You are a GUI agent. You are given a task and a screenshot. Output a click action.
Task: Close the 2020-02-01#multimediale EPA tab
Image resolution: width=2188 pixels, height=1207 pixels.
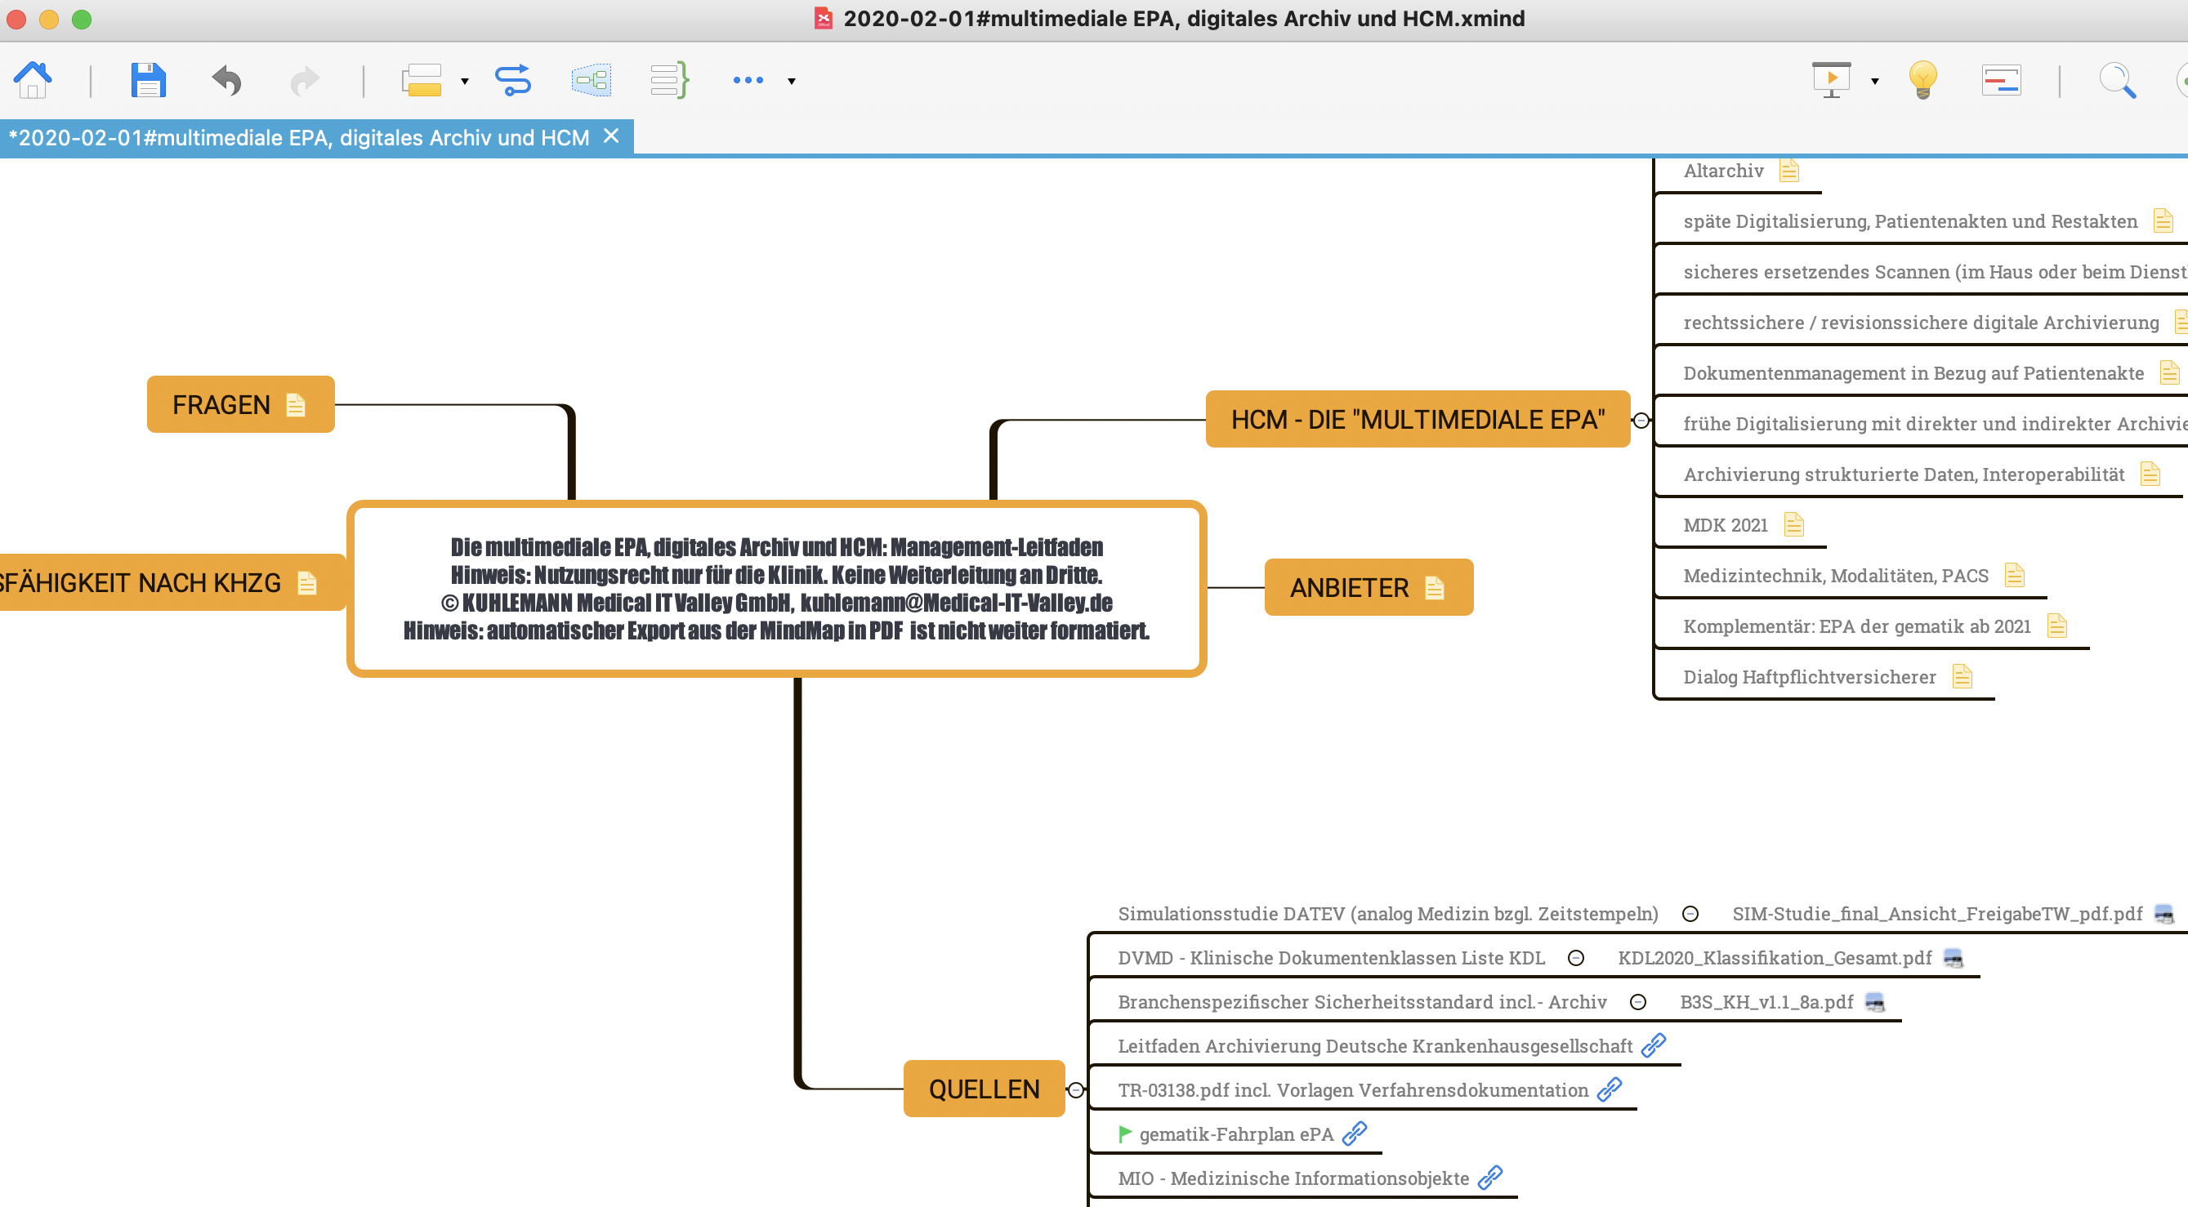pyautogui.click(x=610, y=136)
